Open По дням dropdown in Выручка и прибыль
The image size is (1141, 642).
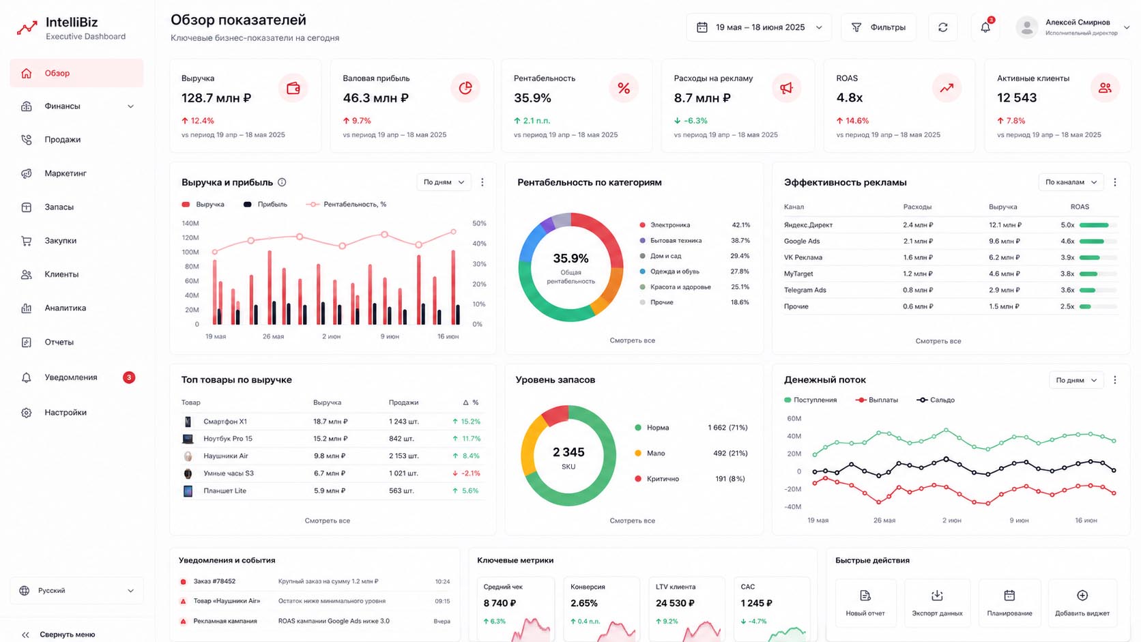click(444, 182)
